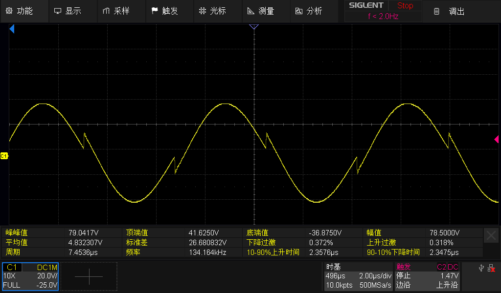Click the 41.6250V top value
The image size is (501, 293).
click(x=204, y=233)
